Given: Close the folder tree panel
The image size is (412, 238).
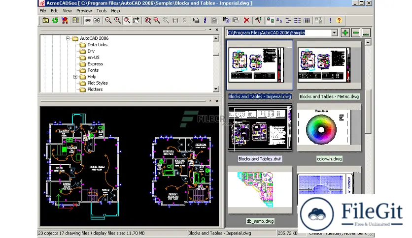Looking at the screenshot, I should pos(217,30).
